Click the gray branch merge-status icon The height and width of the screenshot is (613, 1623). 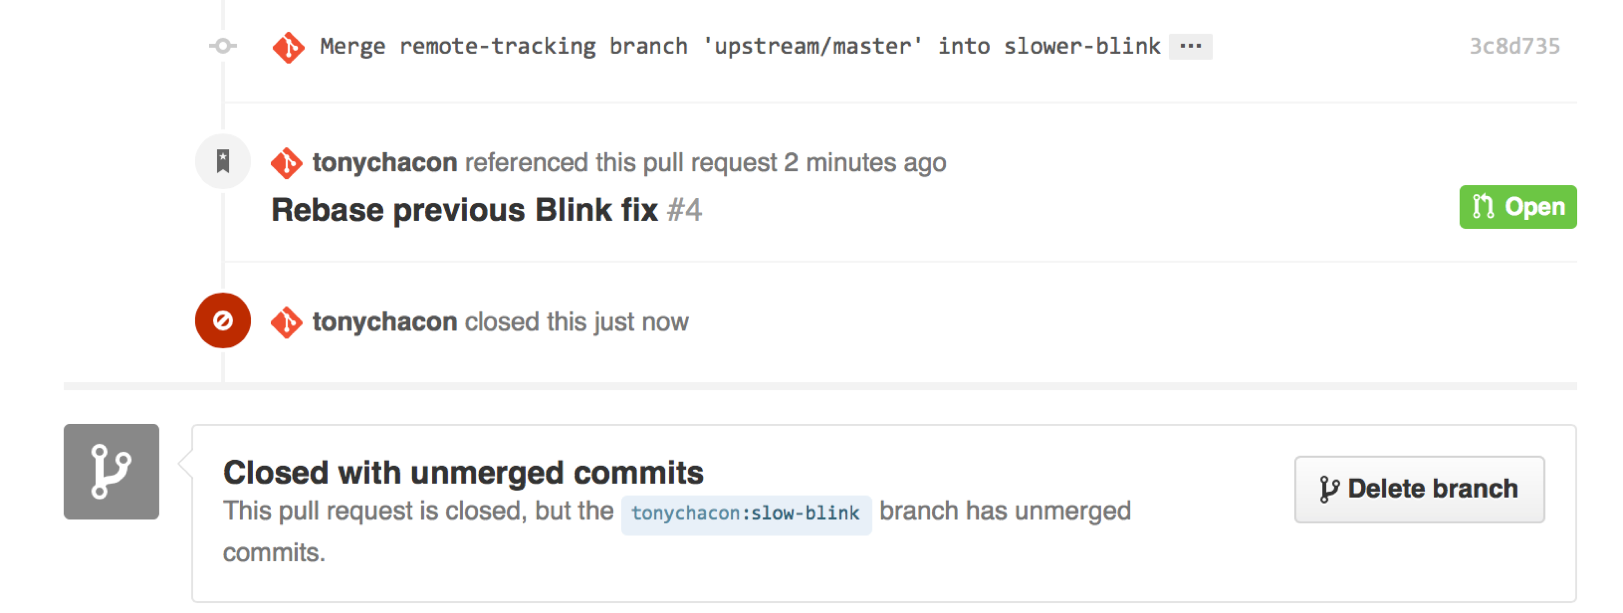tap(112, 471)
